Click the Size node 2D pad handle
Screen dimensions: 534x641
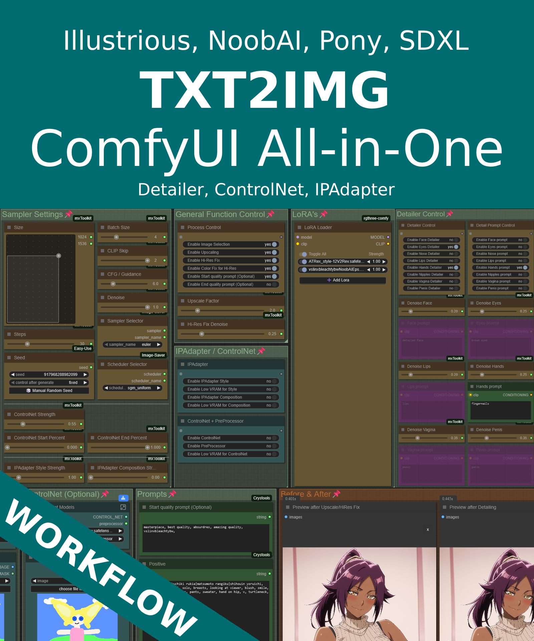(x=59, y=256)
